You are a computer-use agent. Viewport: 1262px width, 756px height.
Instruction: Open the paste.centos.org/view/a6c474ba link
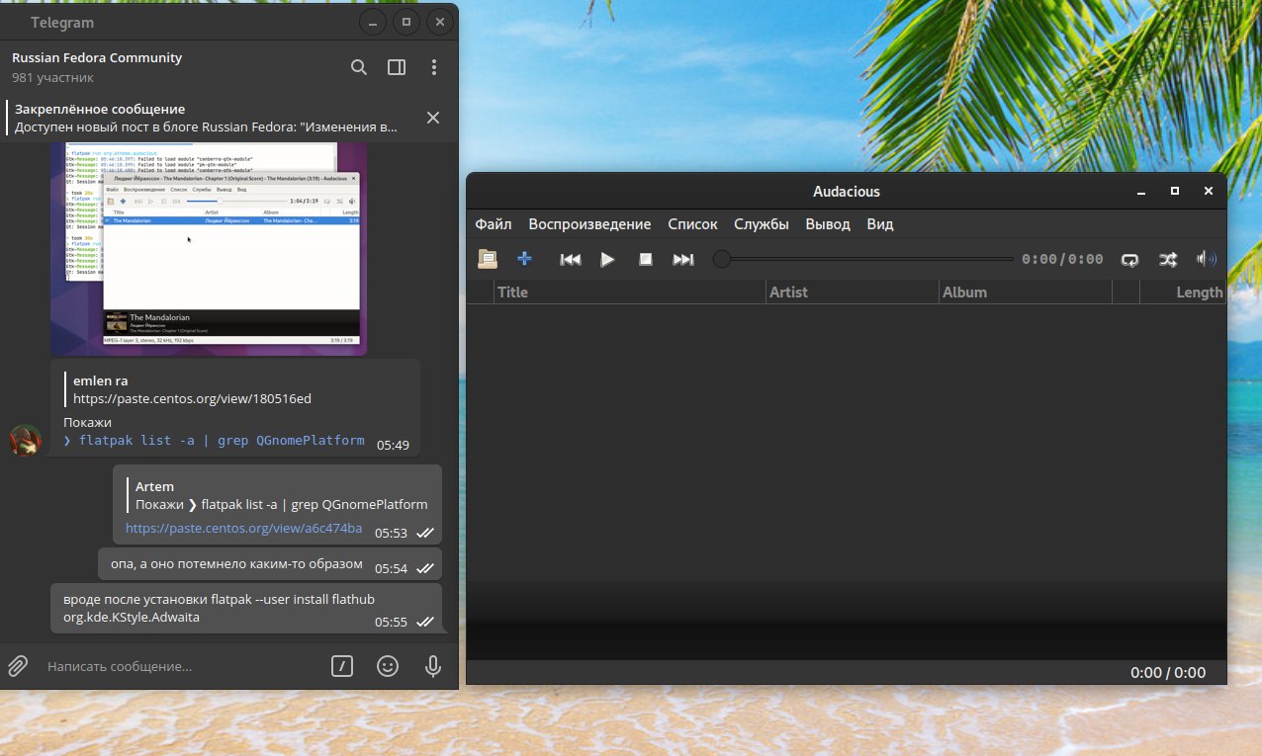[244, 528]
